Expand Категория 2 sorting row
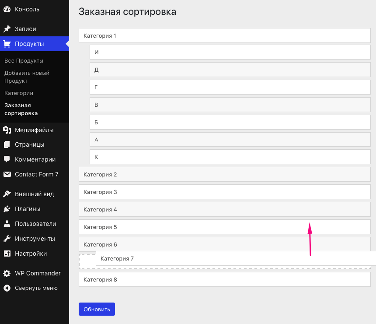The width and height of the screenshot is (376, 324). pyautogui.click(x=224, y=174)
